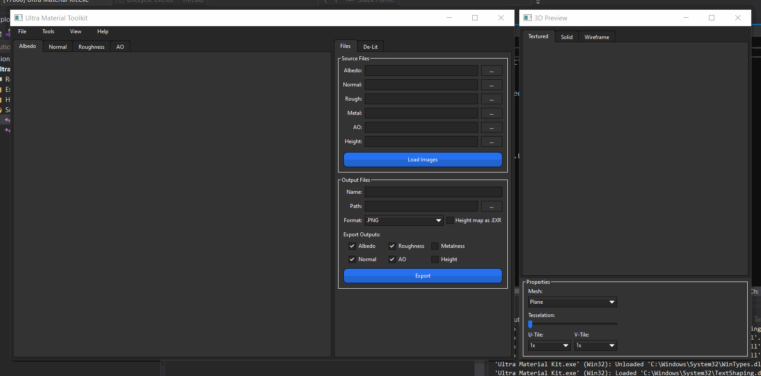Browse for the output Path folder
Image resolution: width=761 pixels, height=376 pixels.
pos(491,207)
